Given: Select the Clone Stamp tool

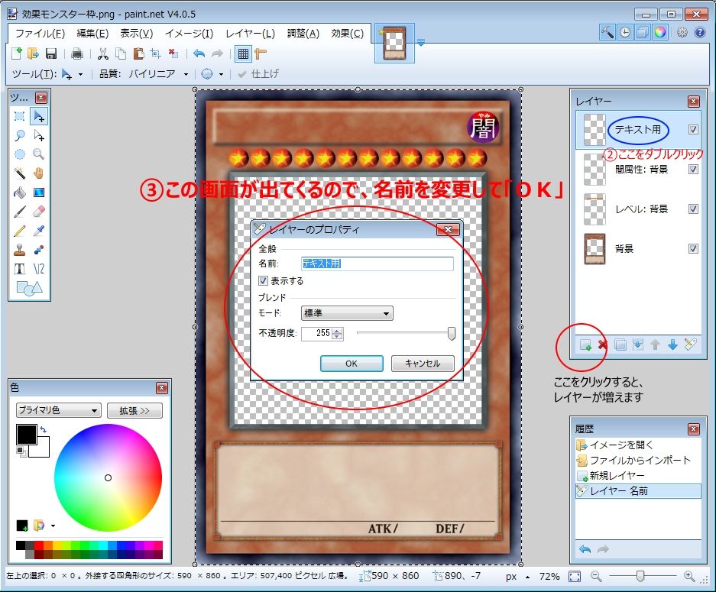Looking at the screenshot, I should 19,250.
